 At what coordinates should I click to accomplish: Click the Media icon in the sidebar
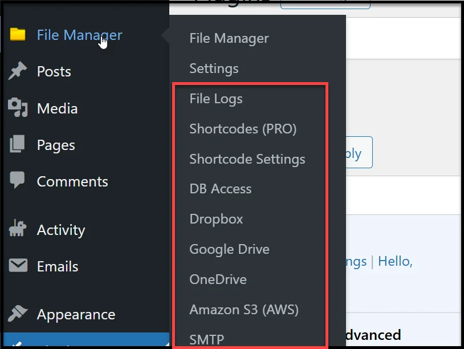[x=18, y=108]
